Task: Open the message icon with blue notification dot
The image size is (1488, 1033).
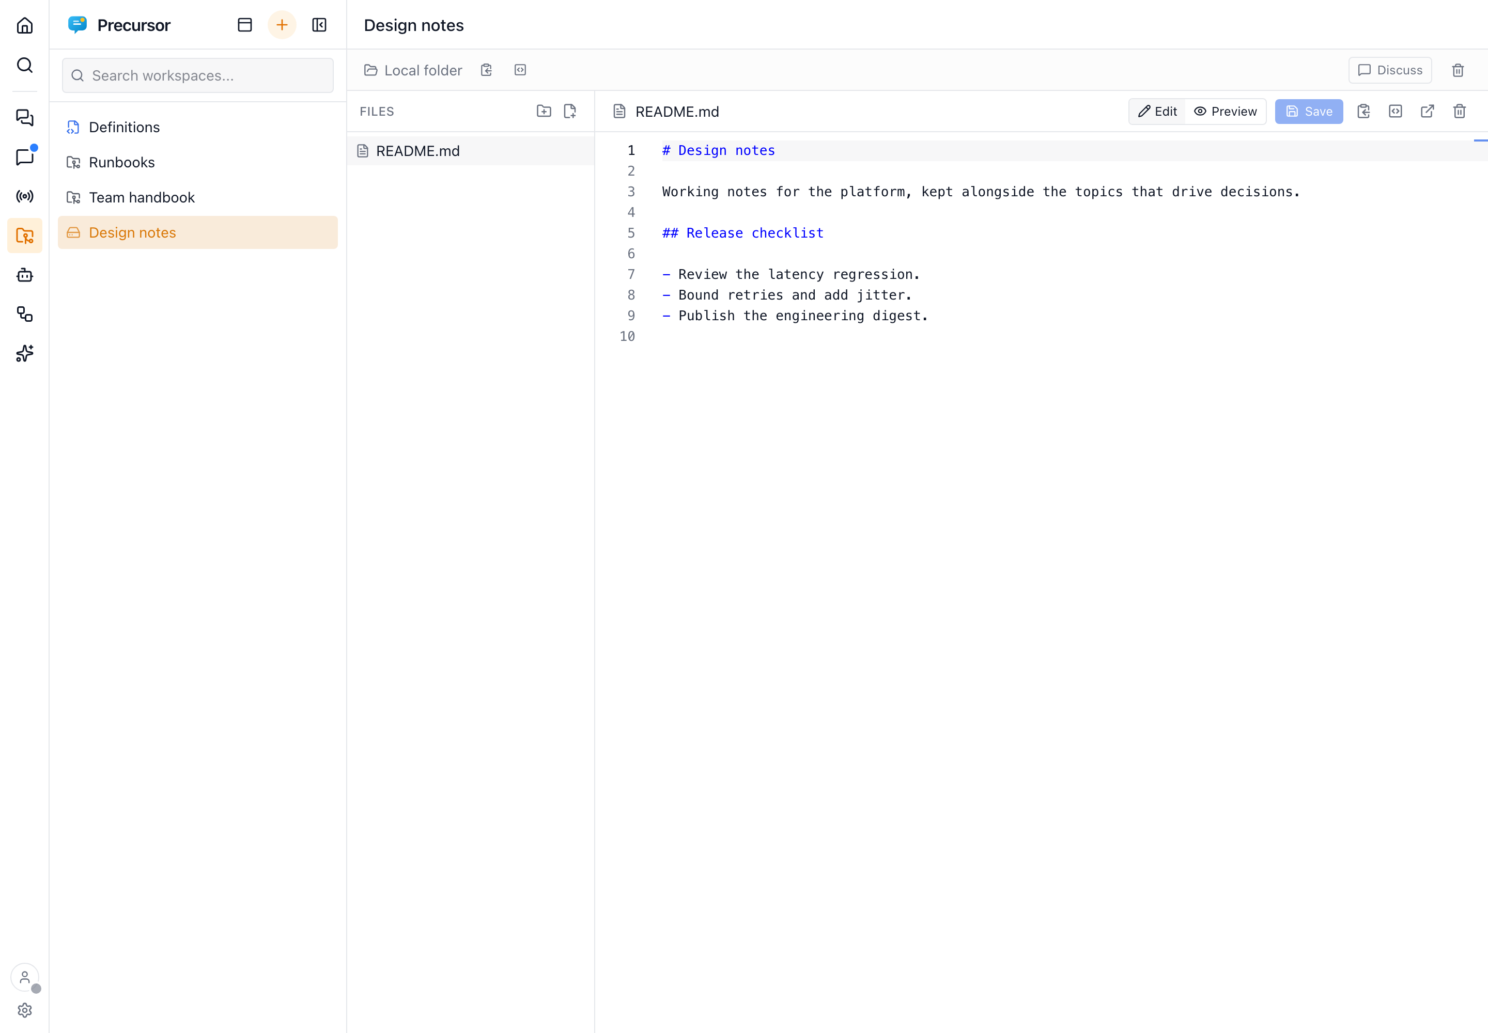Action: tap(25, 156)
